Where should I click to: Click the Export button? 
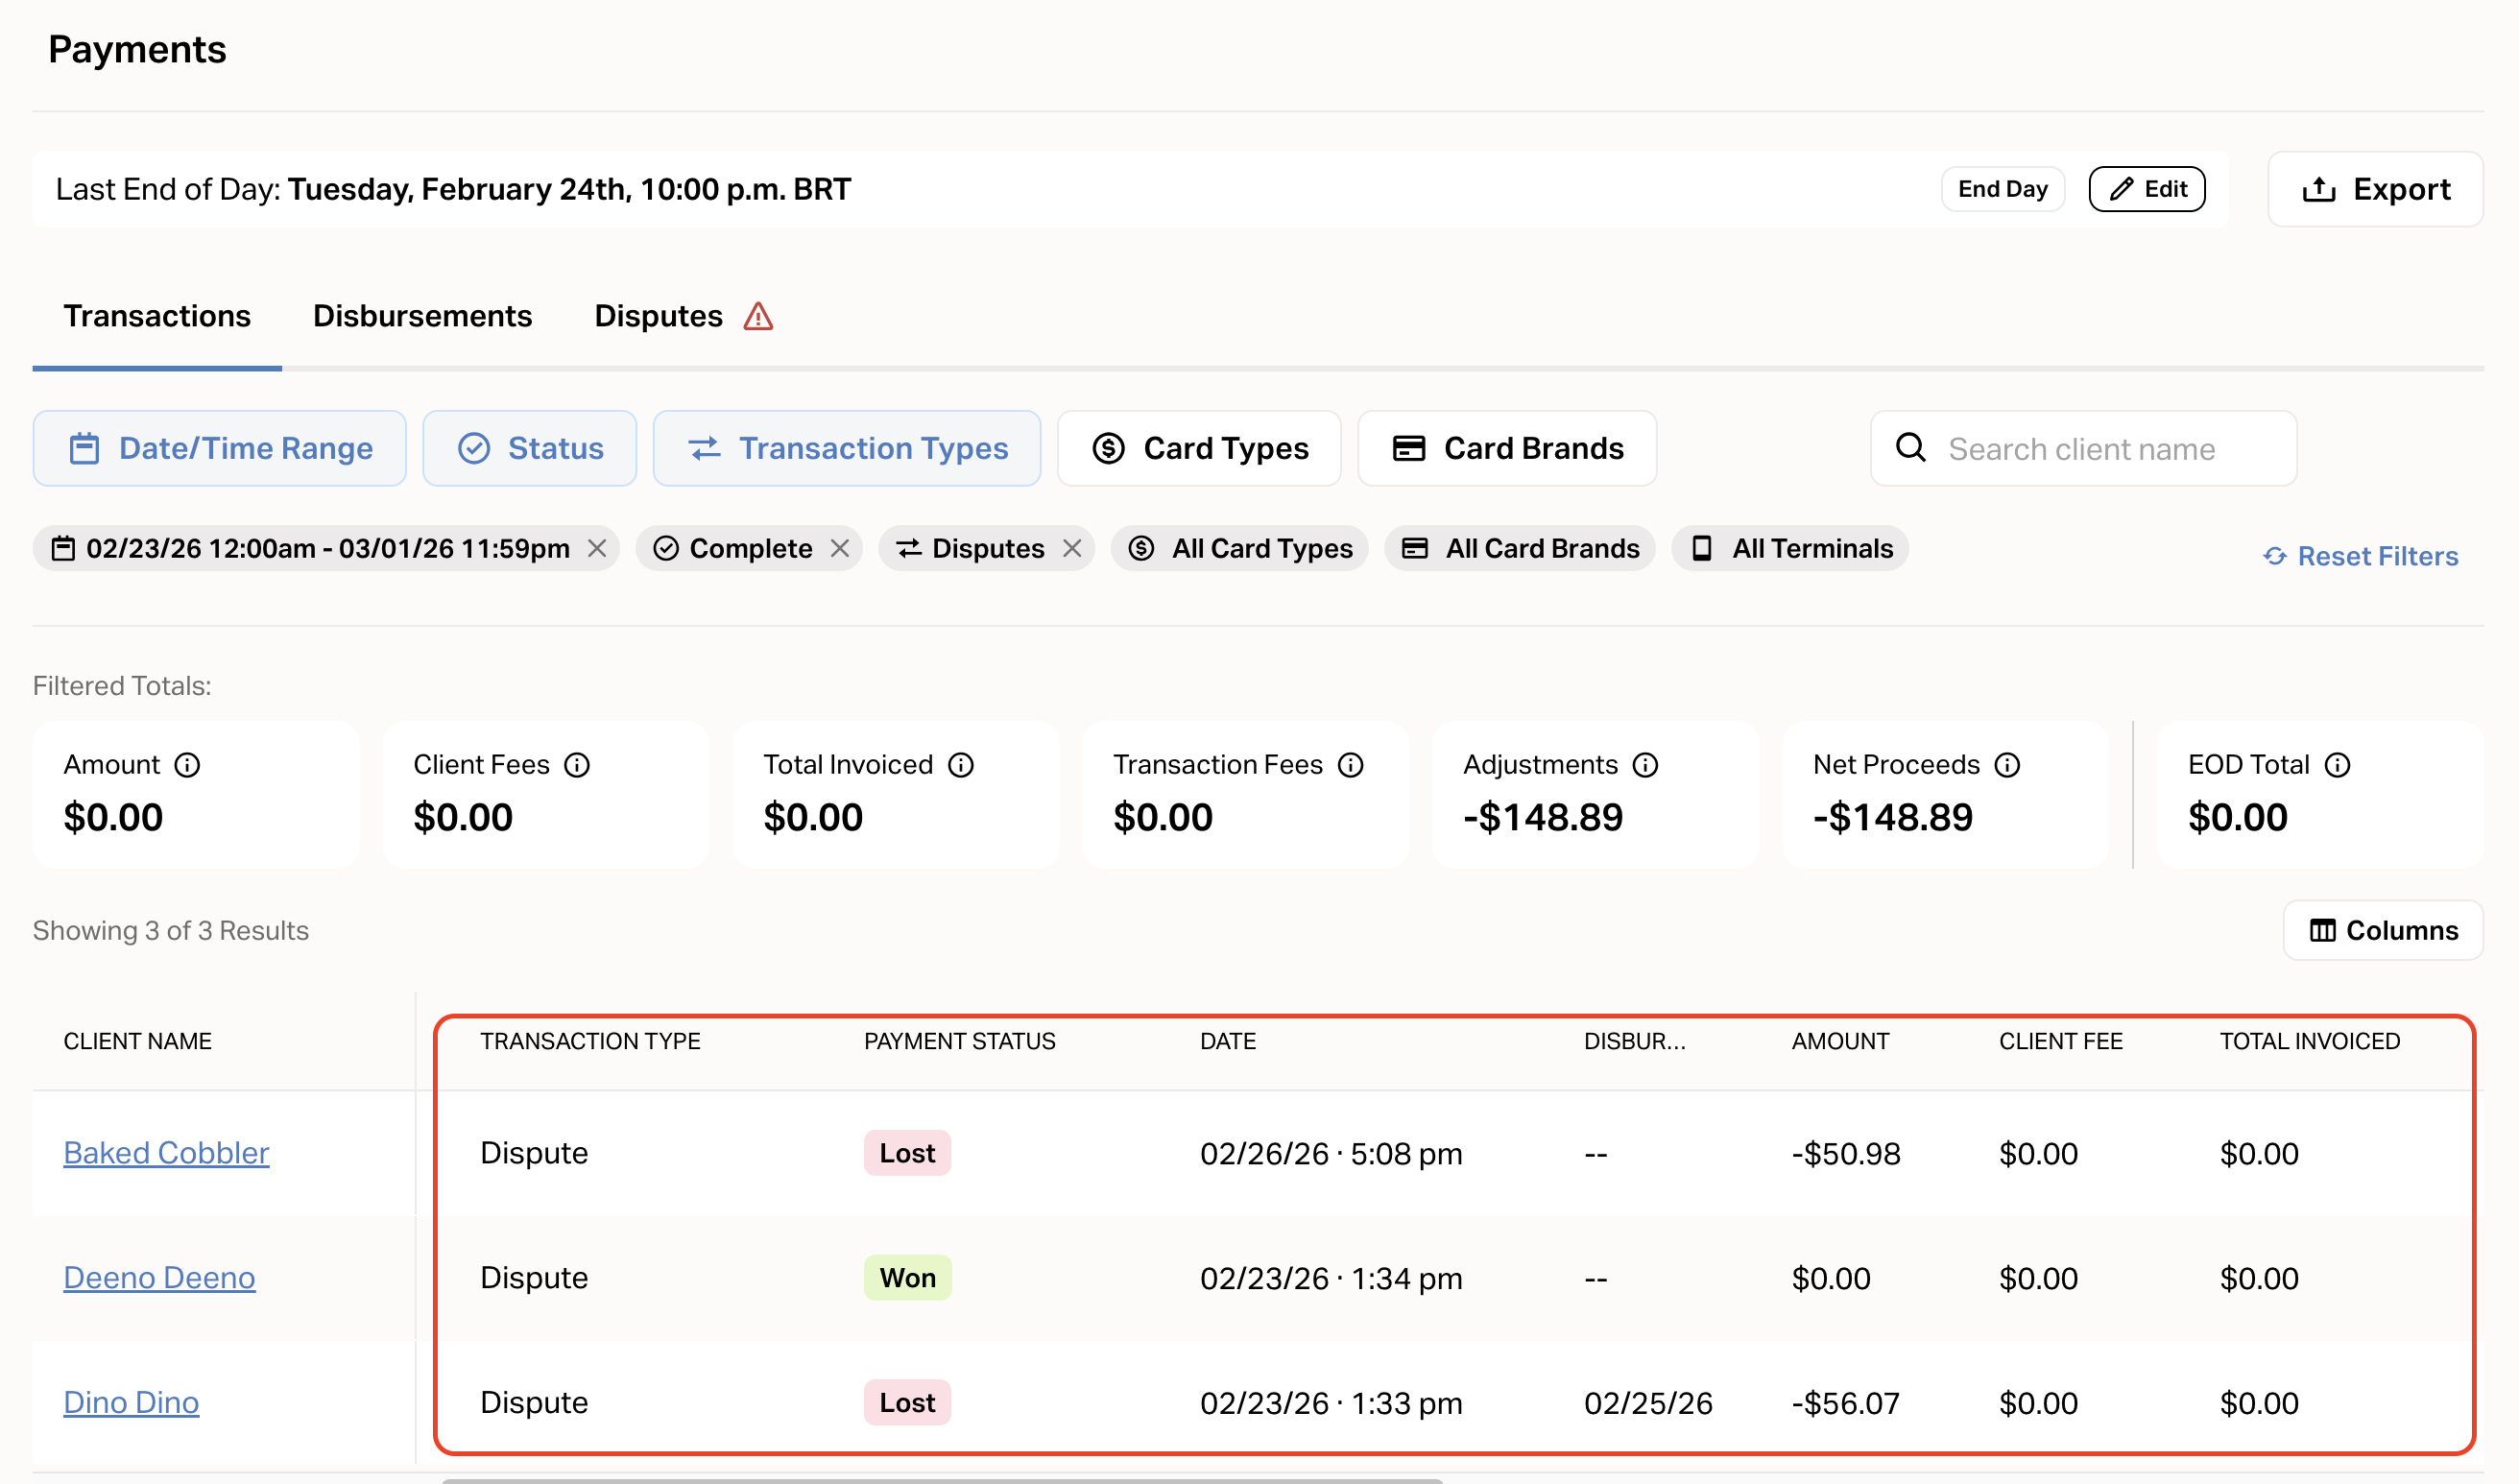2375,189
